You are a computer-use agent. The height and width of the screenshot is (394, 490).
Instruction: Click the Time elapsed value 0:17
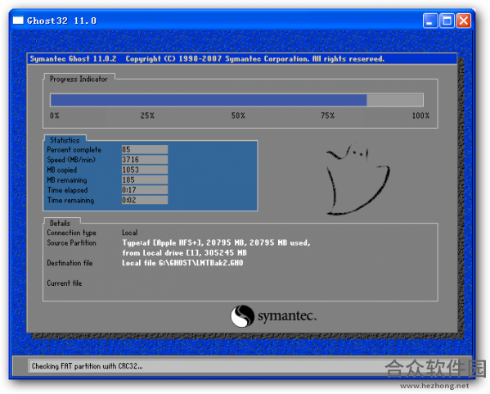point(144,190)
